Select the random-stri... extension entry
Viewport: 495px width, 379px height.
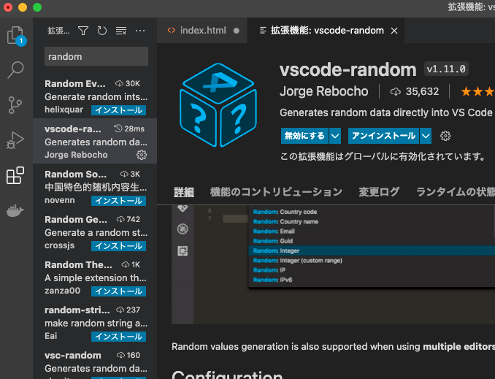(x=95, y=322)
